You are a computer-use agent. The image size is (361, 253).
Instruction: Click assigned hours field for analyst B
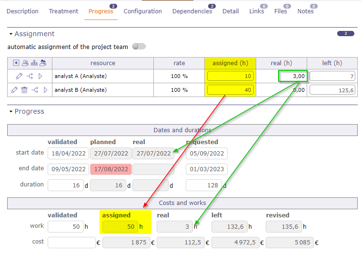[231, 90]
